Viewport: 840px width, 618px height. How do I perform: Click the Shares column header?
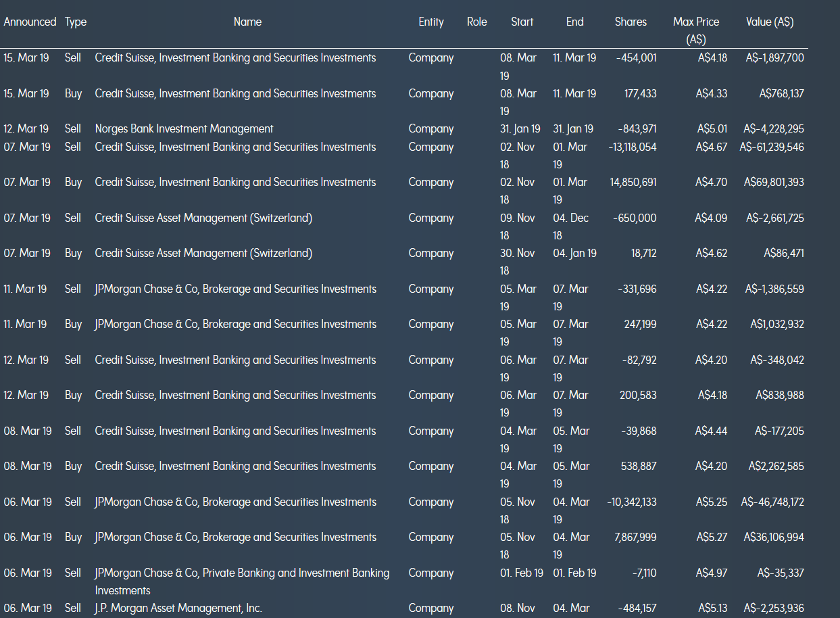(x=631, y=22)
